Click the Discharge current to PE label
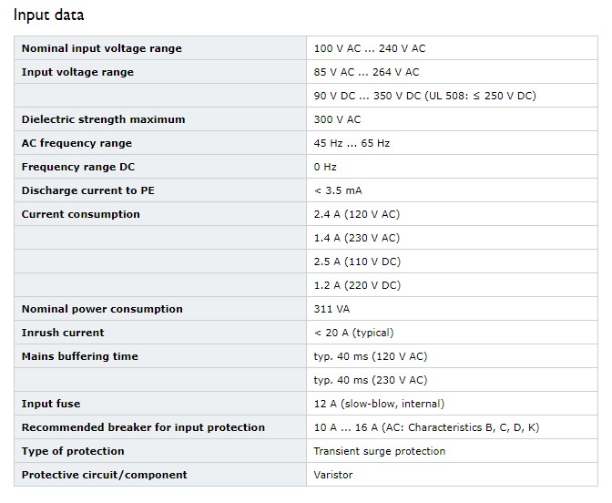The image size is (612, 503). coord(87,190)
